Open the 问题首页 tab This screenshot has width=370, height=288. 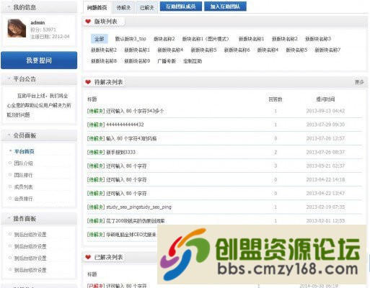tap(97, 7)
